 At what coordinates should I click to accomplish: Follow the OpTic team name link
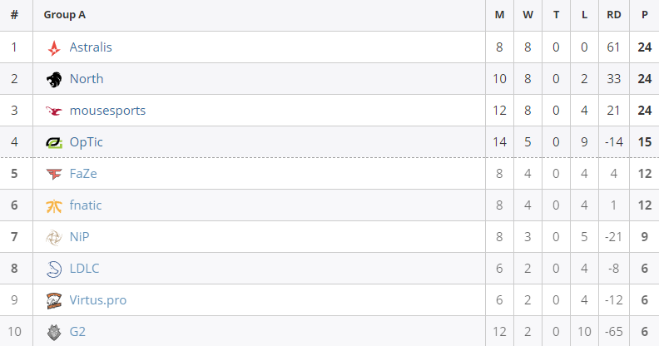click(87, 142)
